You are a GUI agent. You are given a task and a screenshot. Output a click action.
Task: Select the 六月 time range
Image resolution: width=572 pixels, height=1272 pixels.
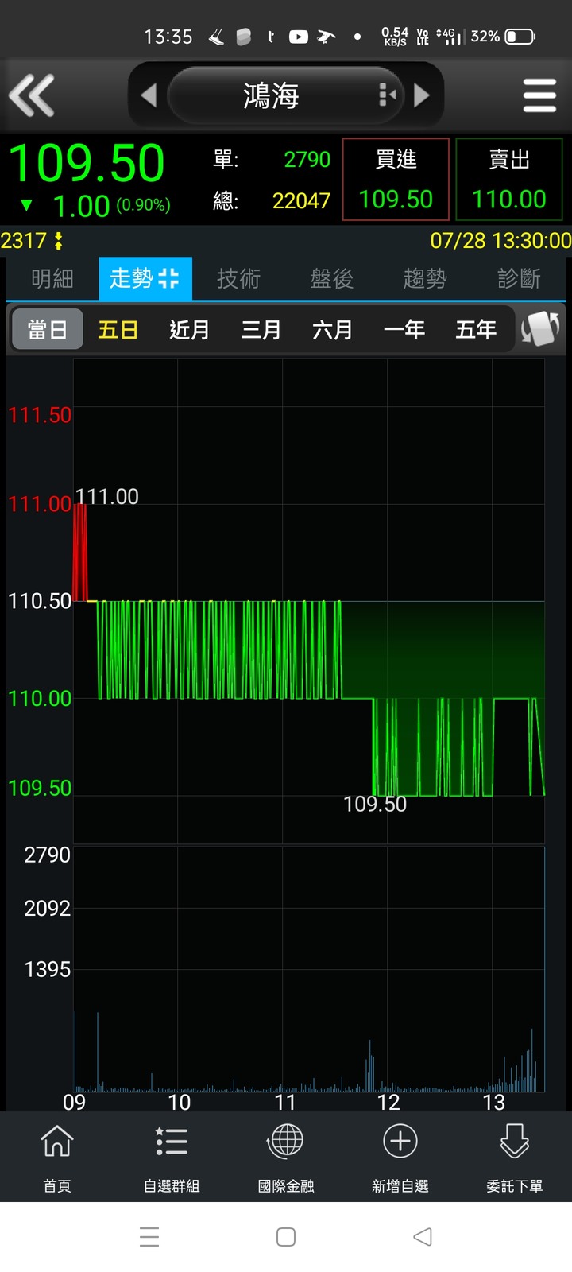coord(333,329)
